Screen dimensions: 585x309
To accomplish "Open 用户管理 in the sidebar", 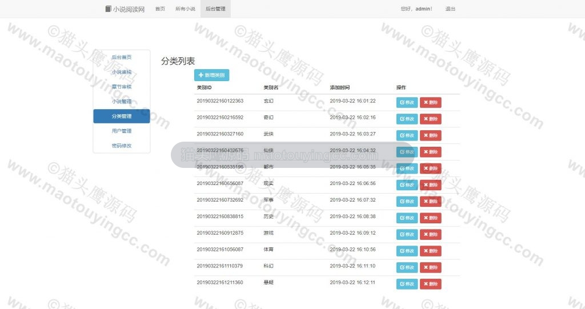I will [122, 131].
